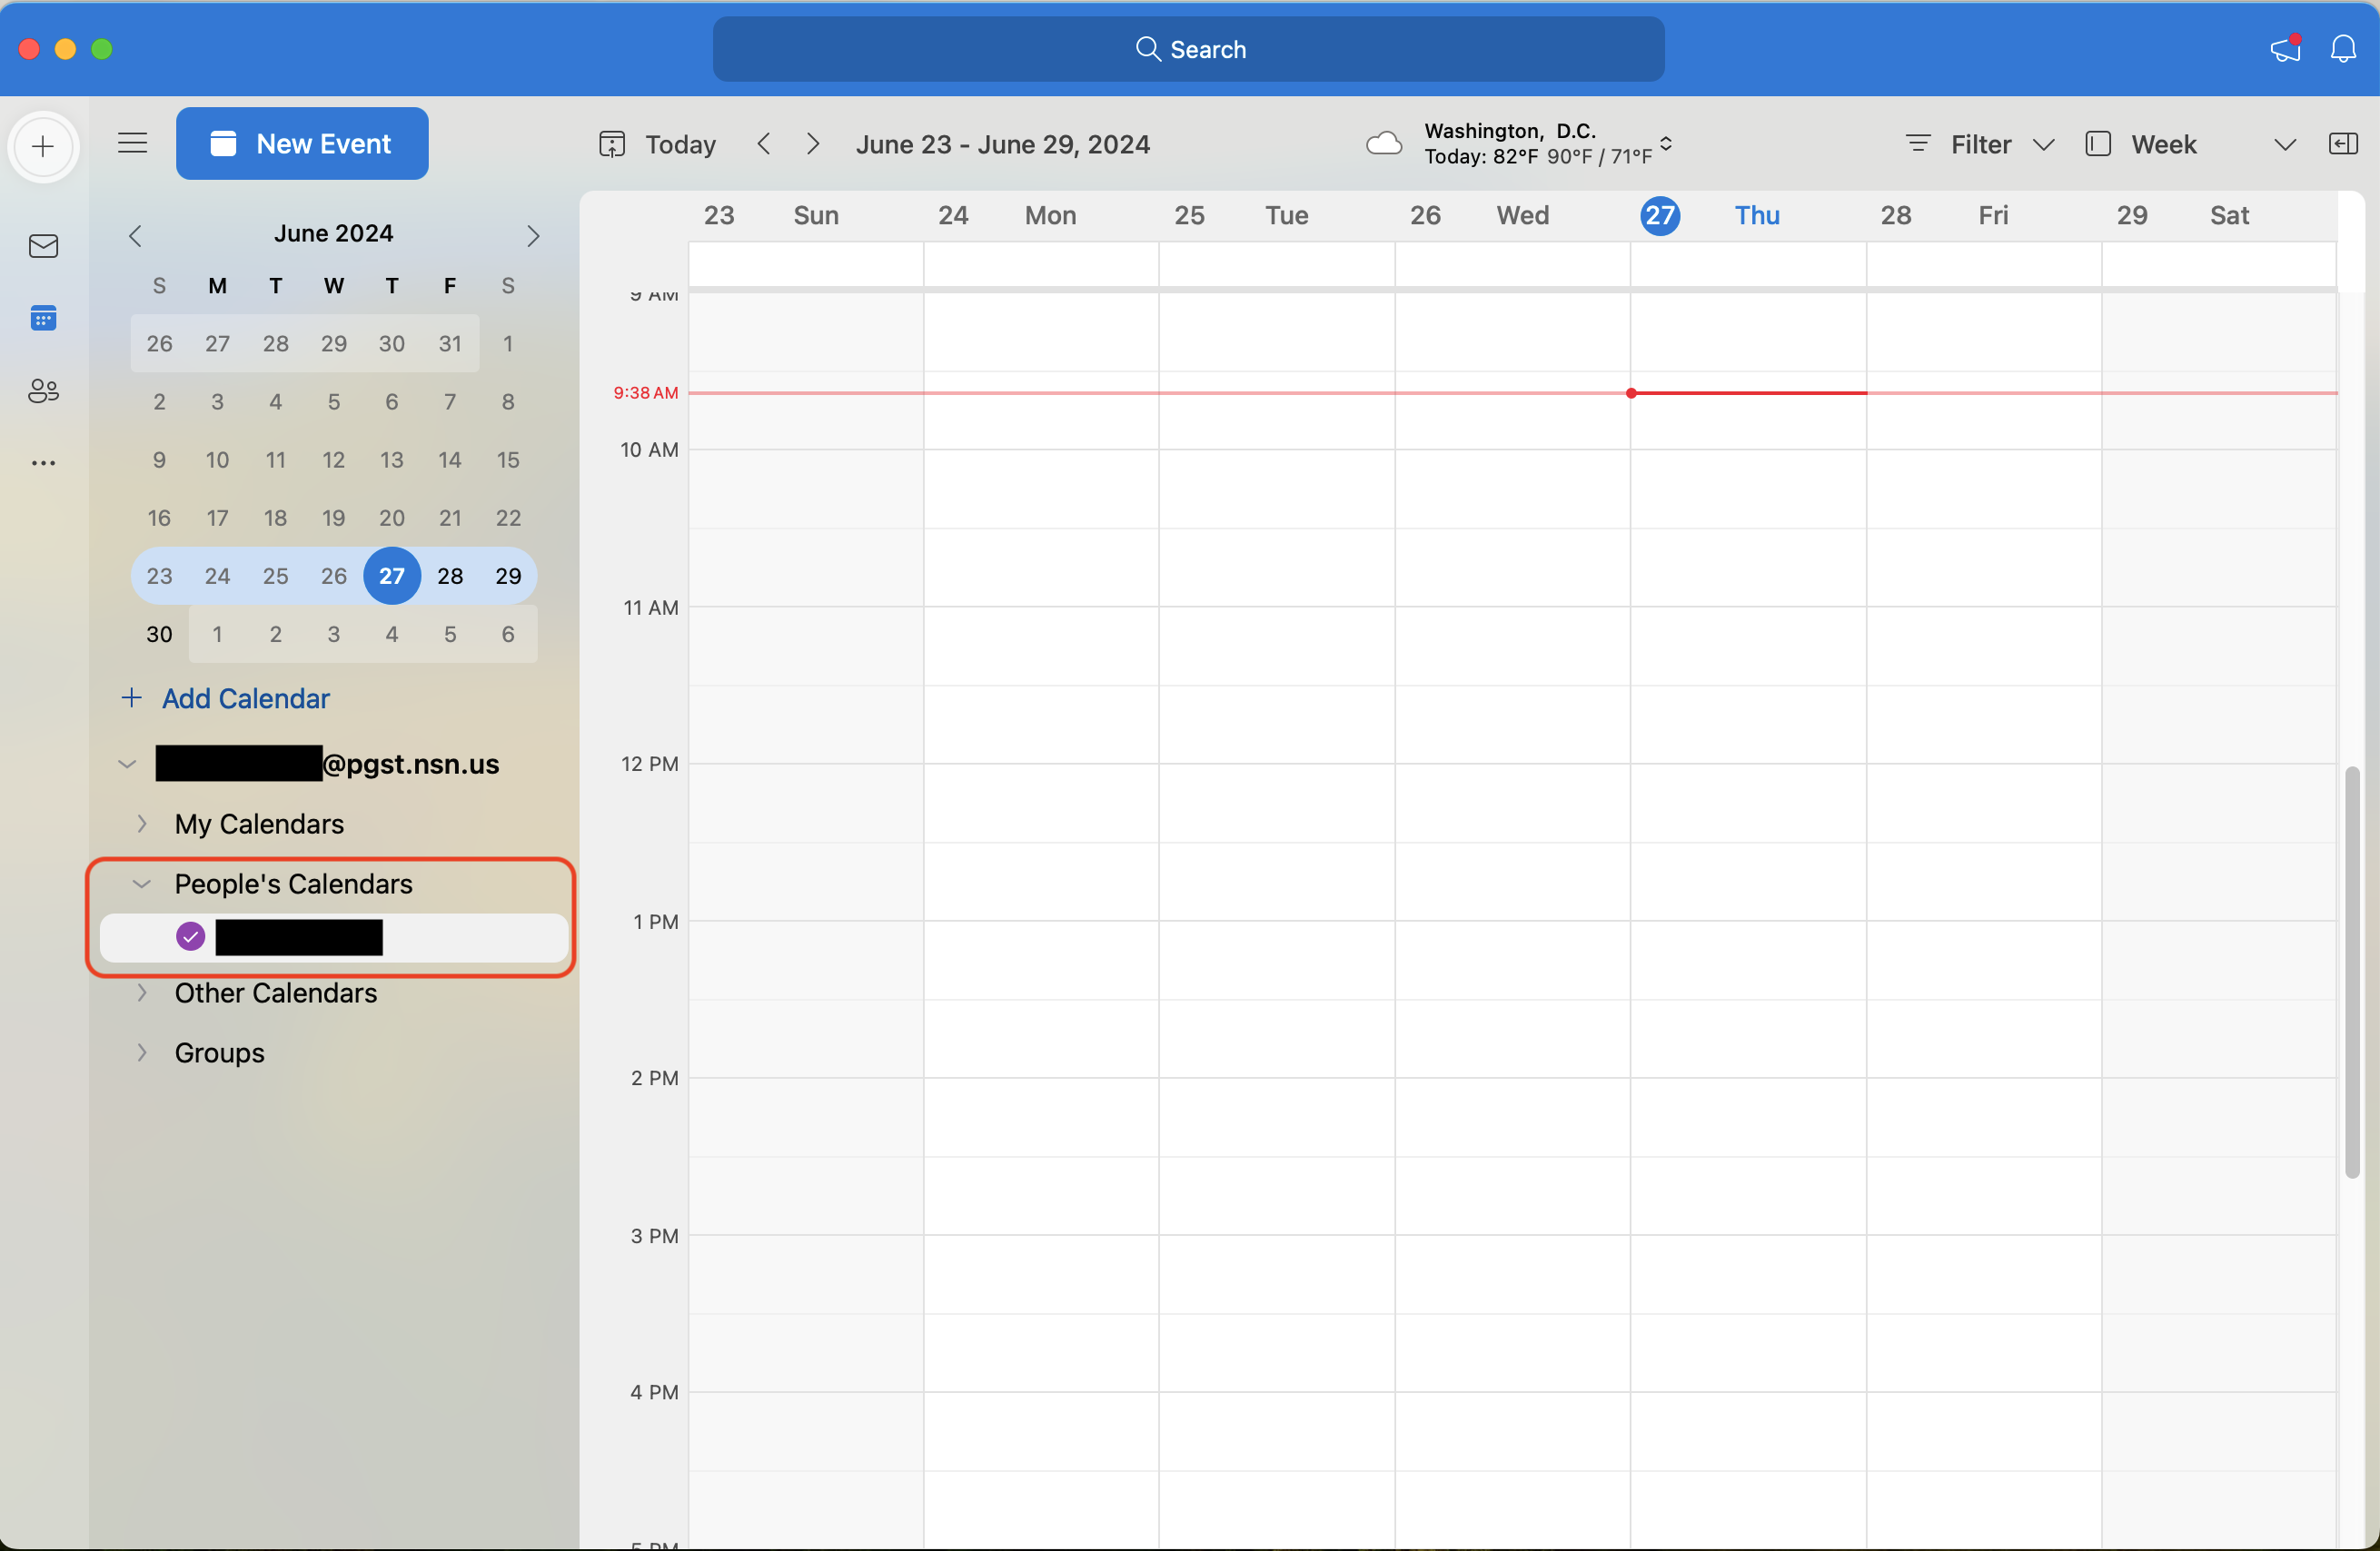
Task: Click the more apps ellipsis icon
Action: coord(43,463)
